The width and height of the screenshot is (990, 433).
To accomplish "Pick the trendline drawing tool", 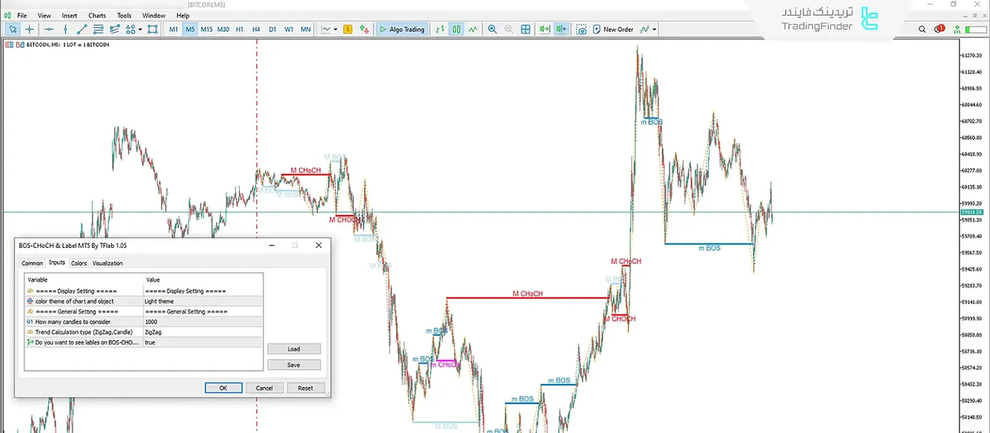I will click(82, 29).
